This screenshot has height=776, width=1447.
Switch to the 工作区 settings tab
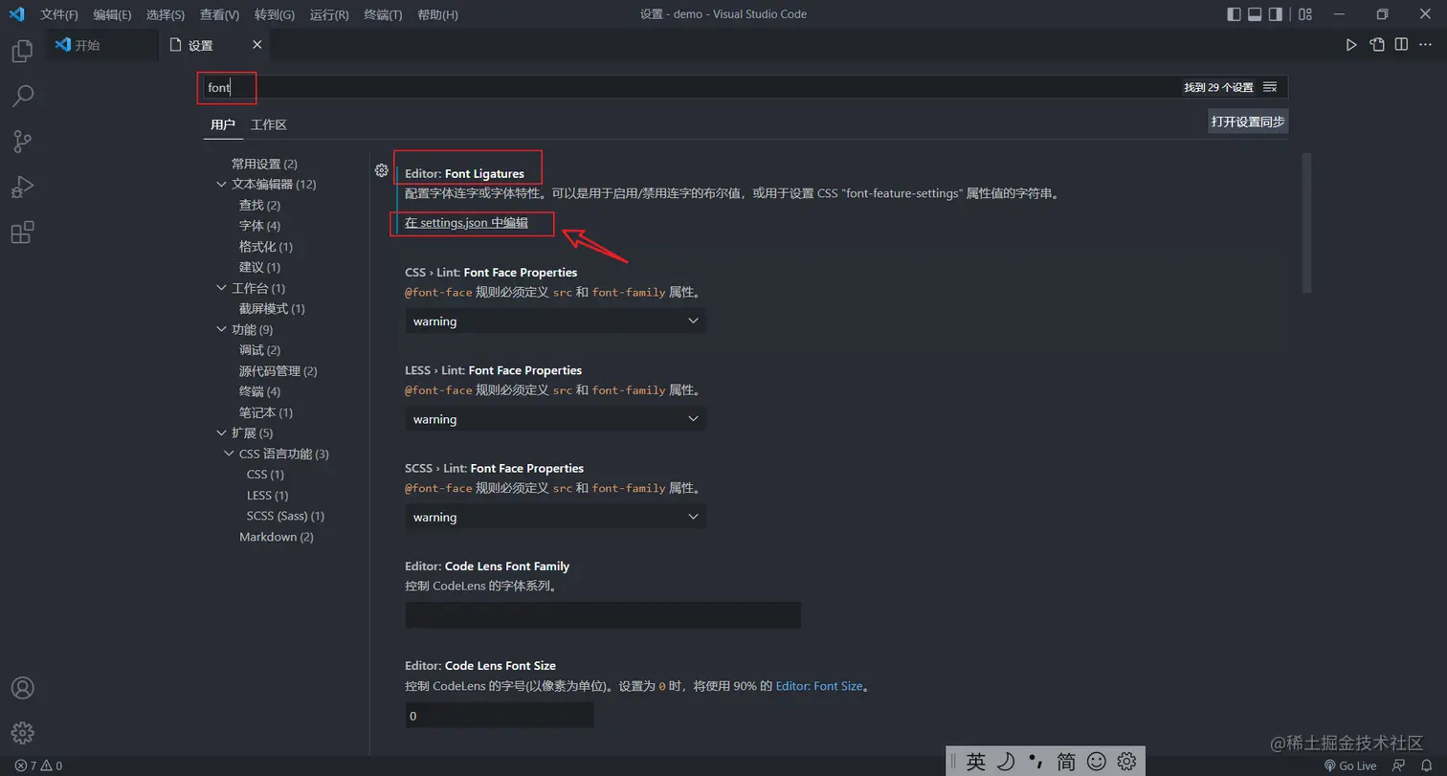269,124
